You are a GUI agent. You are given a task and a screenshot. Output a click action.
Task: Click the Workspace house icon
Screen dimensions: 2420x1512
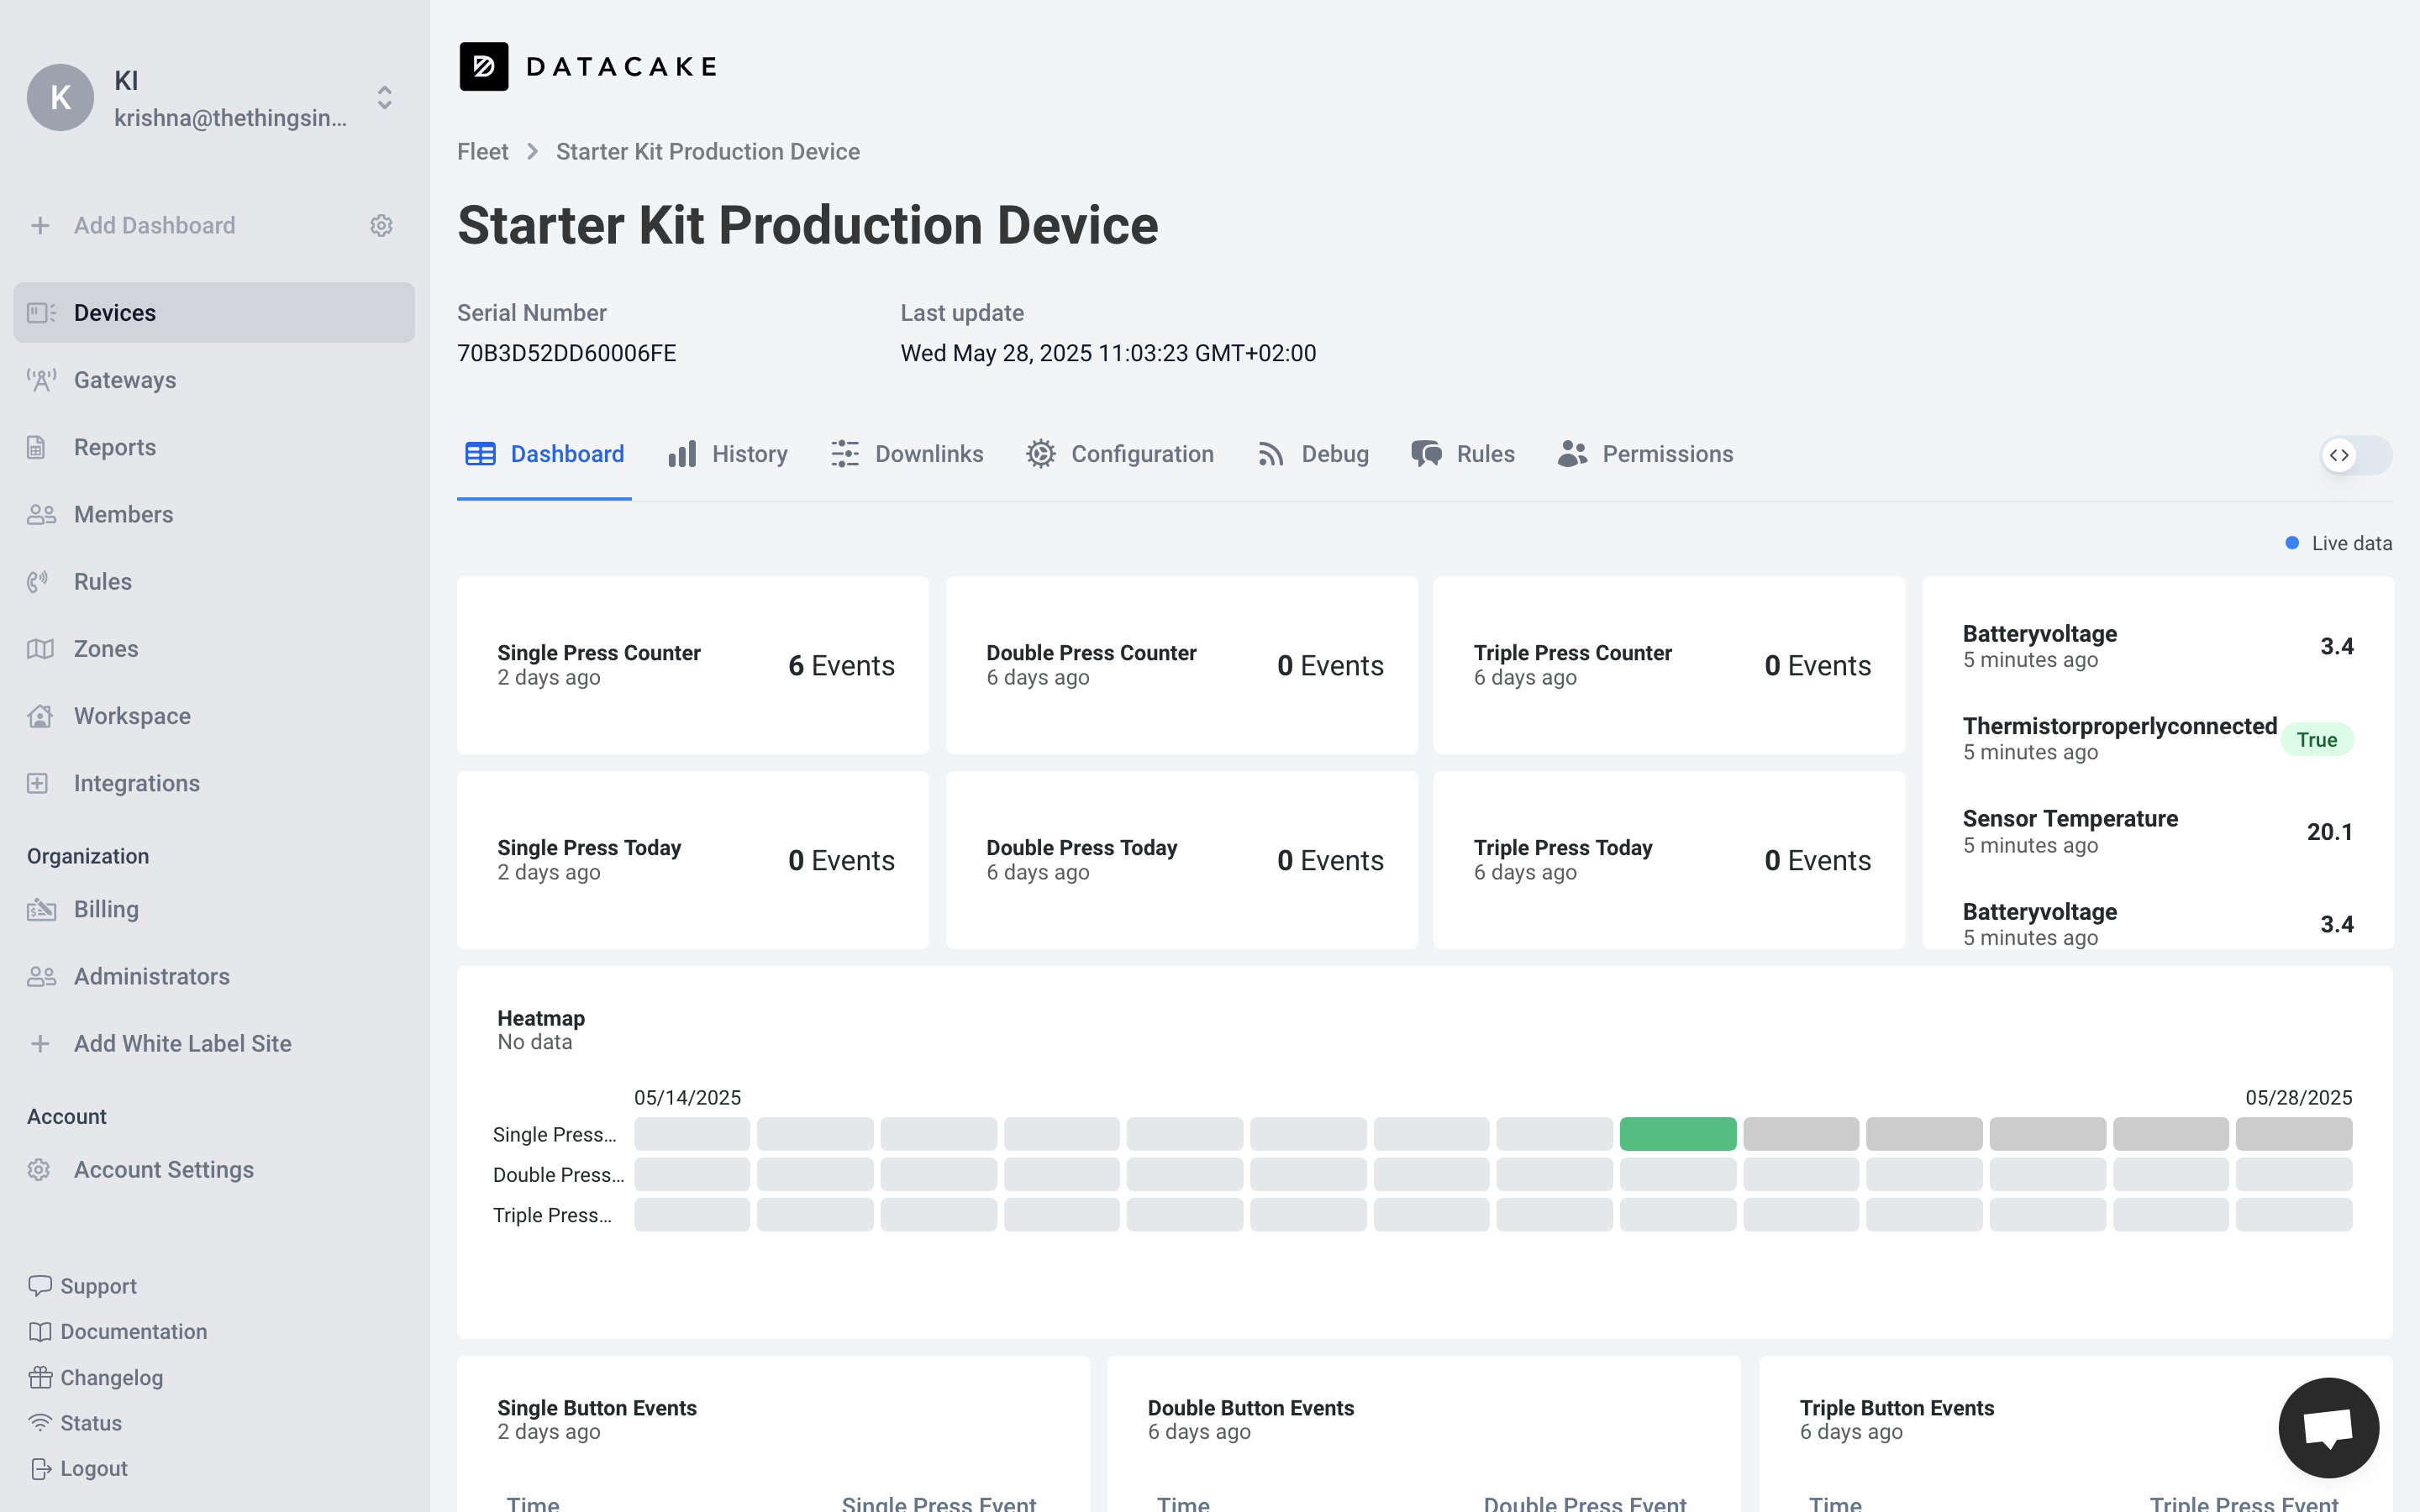[41, 716]
